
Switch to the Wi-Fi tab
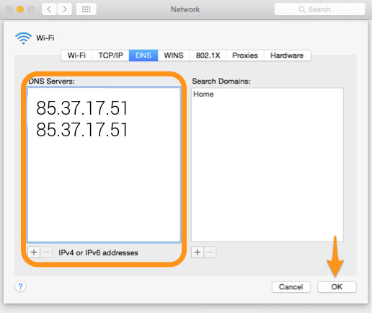tap(76, 56)
